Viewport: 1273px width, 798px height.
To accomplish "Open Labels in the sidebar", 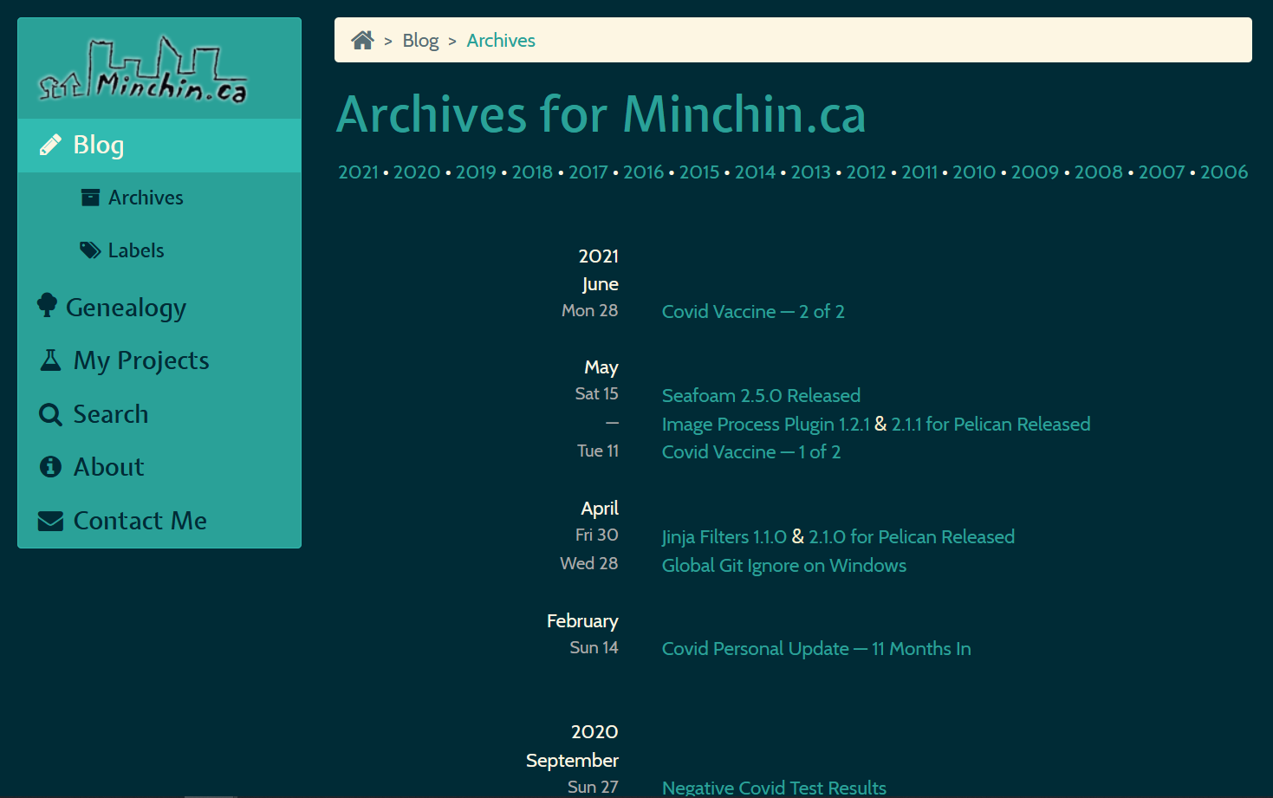I will (x=136, y=250).
